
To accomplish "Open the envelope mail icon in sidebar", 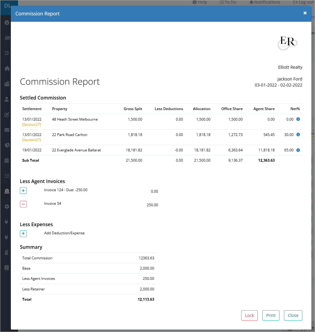I will 7,130.
